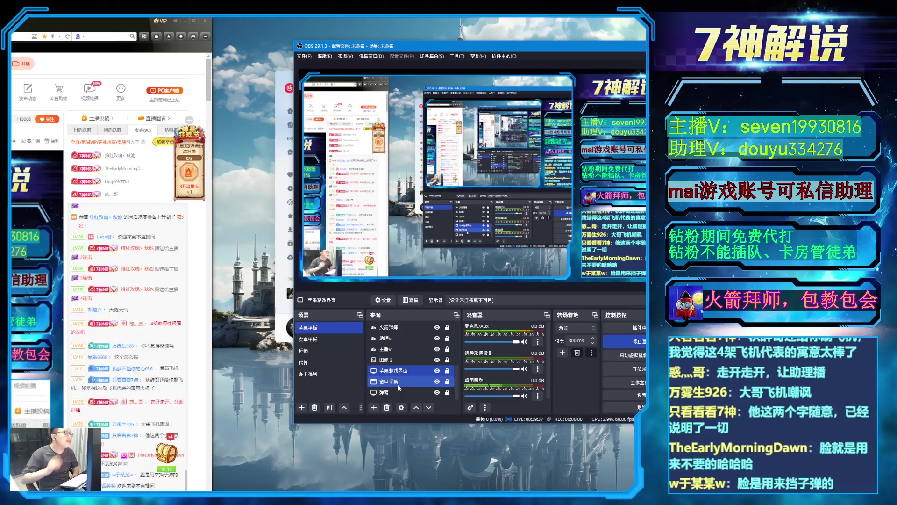897x505 pixels.
Task: Undock the 来源 panel
Action: pyautogui.click(x=456, y=315)
